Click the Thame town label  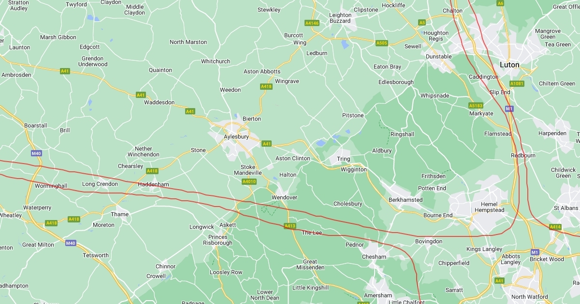point(120,214)
